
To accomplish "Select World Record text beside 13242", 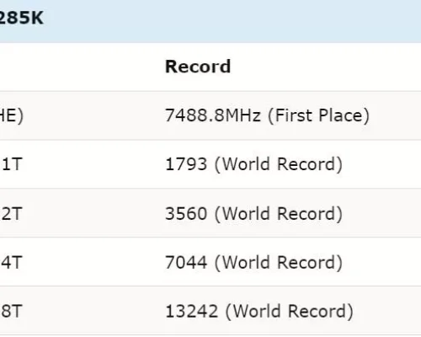I will point(289,312).
